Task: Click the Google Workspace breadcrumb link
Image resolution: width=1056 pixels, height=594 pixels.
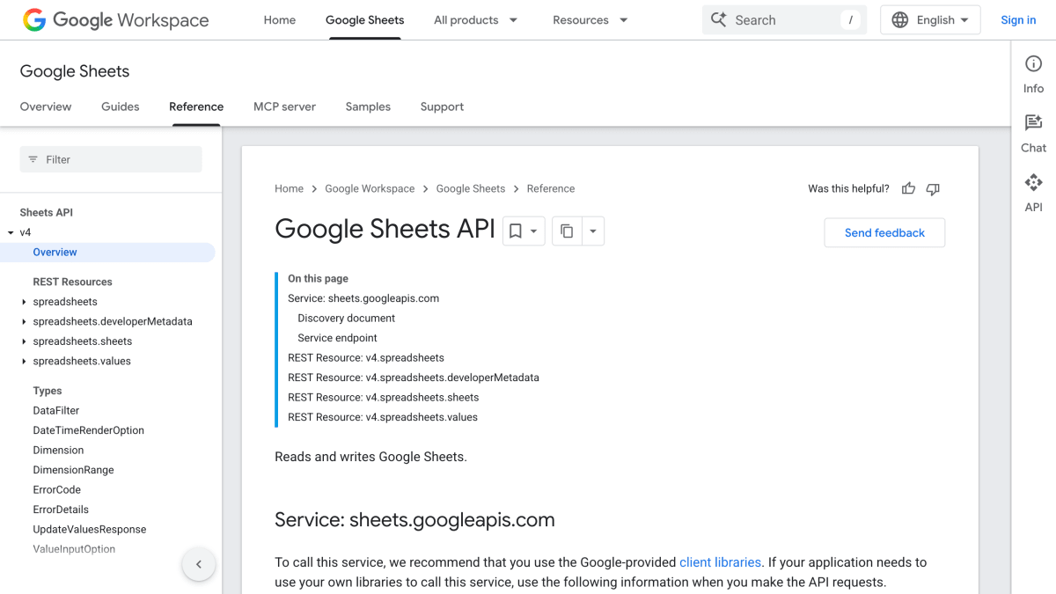Action: pyautogui.click(x=370, y=188)
